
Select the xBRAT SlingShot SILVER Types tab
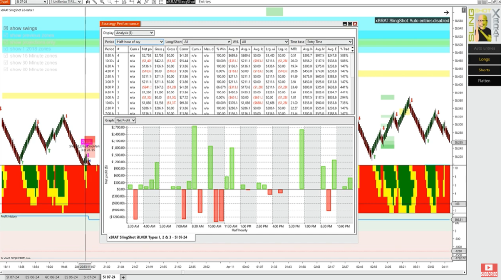[148, 237]
